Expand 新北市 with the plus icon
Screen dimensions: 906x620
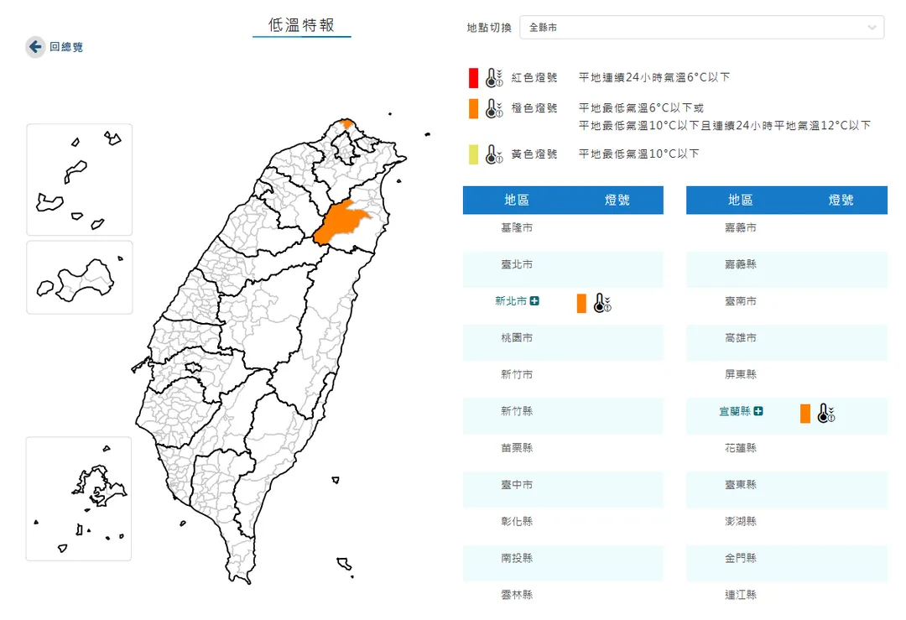click(x=534, y=300)
